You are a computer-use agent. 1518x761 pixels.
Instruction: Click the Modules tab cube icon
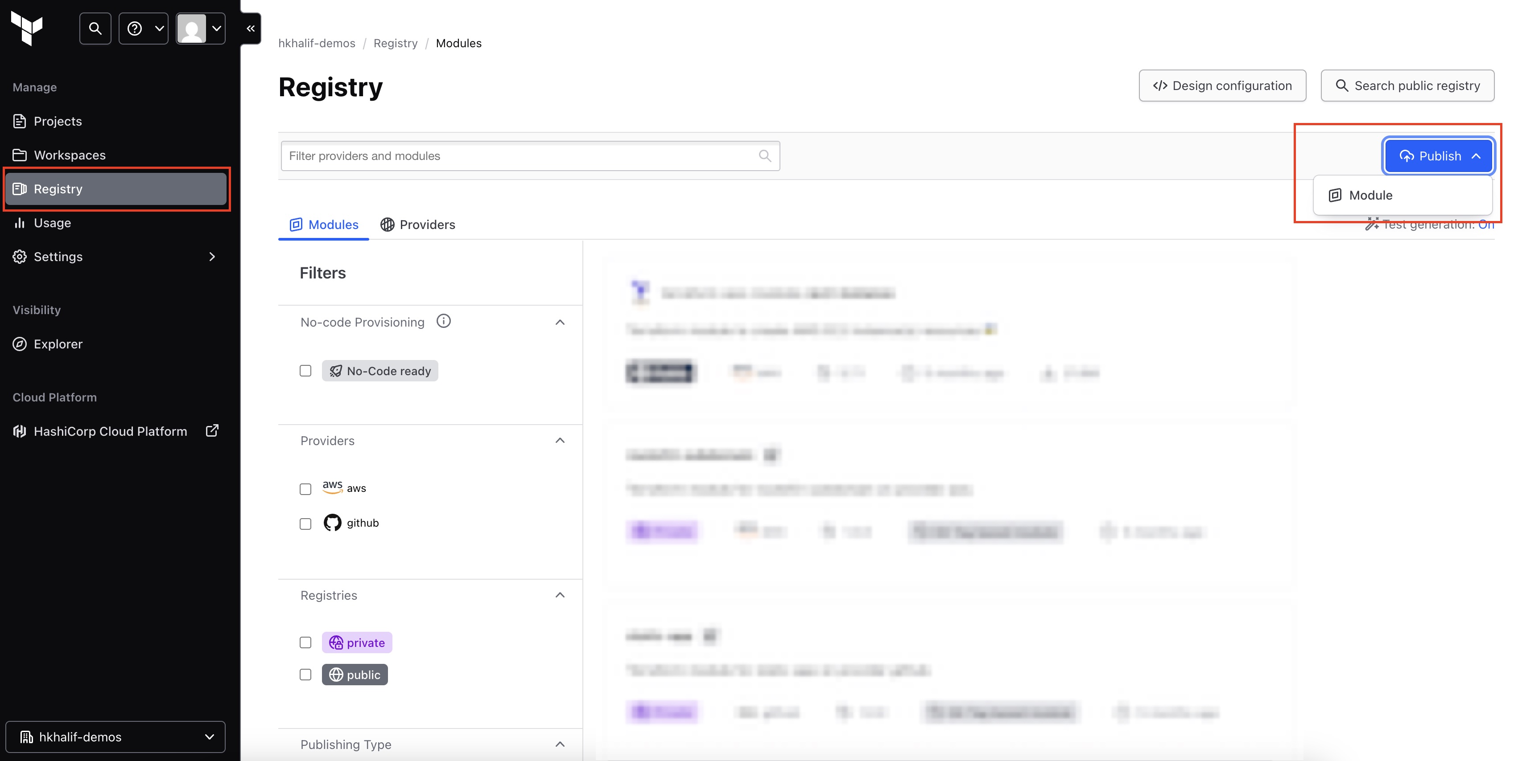click(x=296, y=225)
